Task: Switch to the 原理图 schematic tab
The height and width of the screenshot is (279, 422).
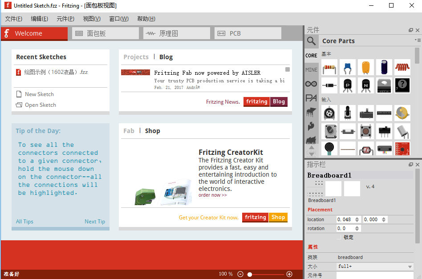Action: pyautogui.click(x=177, y=33)
